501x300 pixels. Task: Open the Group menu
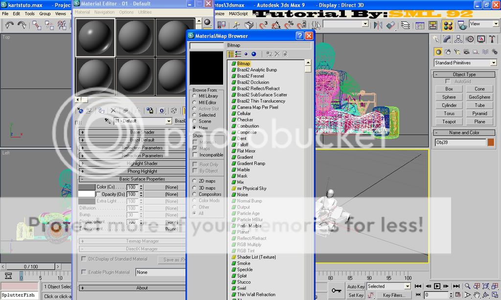45,14
